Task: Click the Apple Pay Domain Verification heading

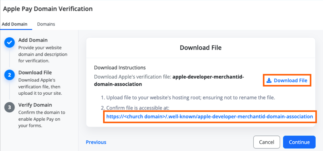Action: coord(48,9)
